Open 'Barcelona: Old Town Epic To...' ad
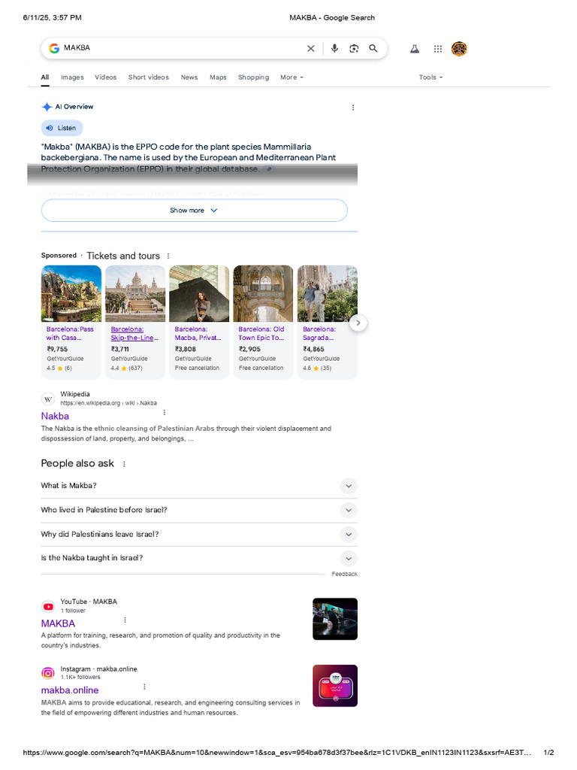Viewport: 577px width, 770px height. (261, 333)
